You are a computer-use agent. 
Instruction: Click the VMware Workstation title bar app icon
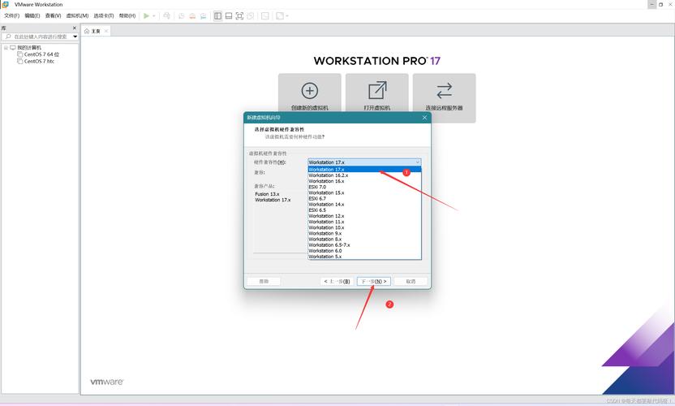click(5, 4)
